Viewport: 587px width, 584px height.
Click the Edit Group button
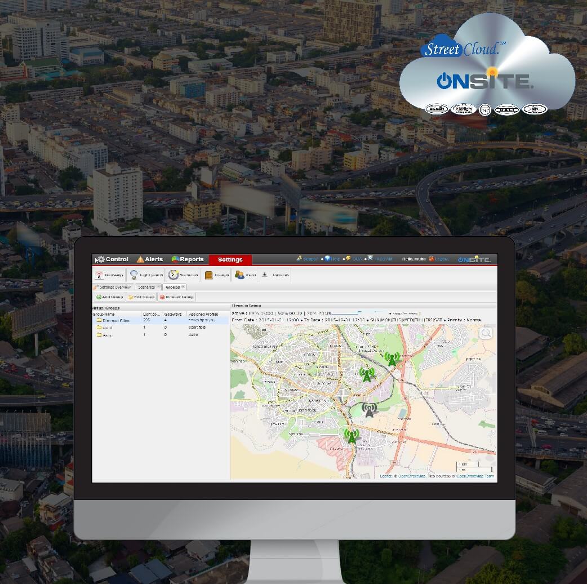pos(141,297)
